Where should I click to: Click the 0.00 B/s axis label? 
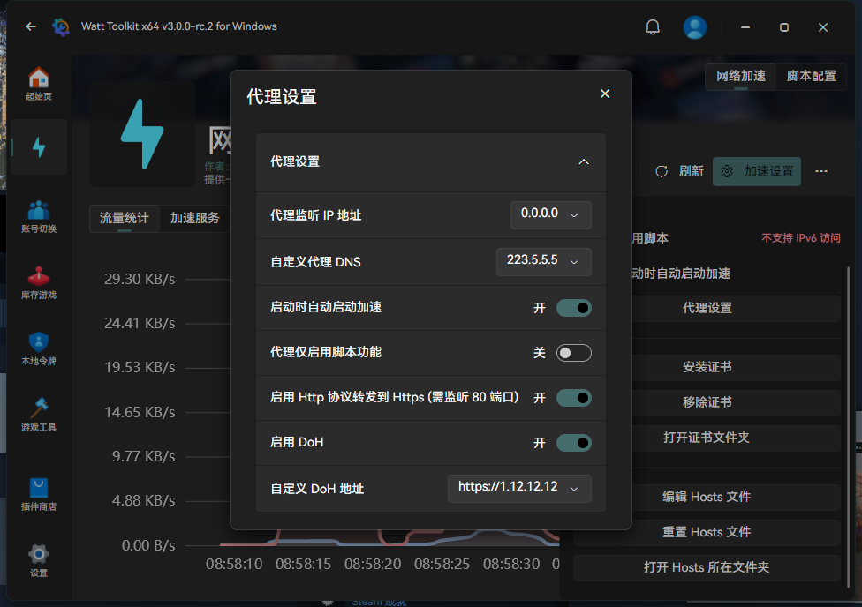[x=148, y=545]
